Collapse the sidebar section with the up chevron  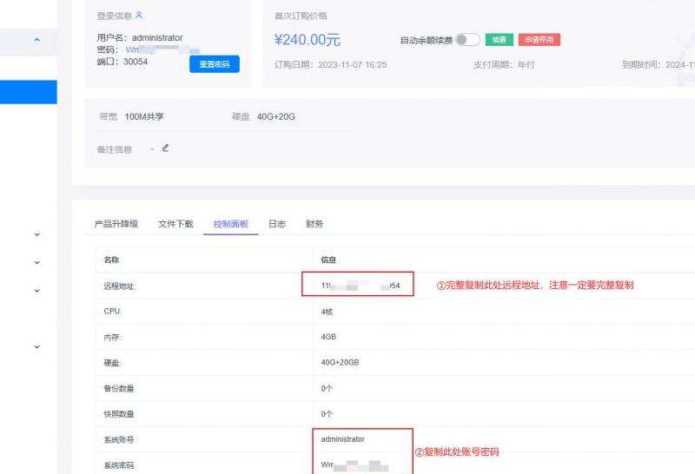pos(36,40)
